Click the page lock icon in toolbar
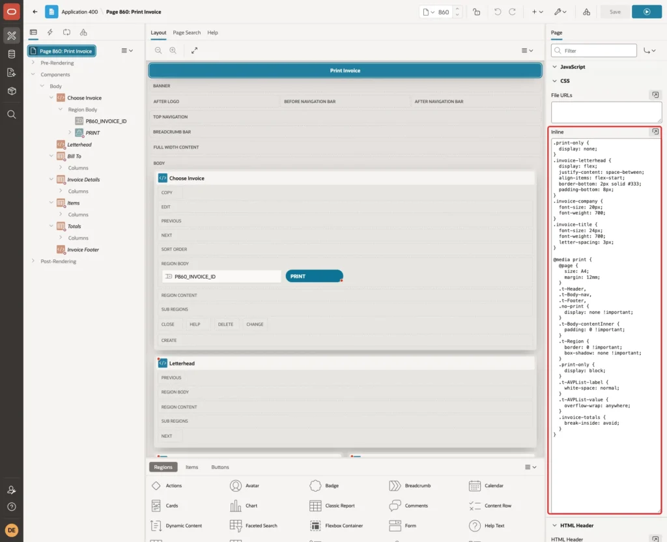Image resolution: width=667 pixels, height=542 pixels. coord(476,12)
